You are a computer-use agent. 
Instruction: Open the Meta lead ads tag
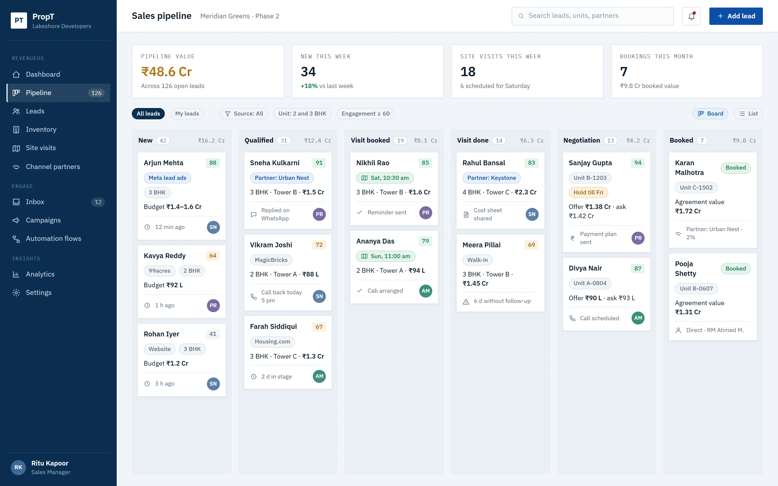click(x=167, y=178)
